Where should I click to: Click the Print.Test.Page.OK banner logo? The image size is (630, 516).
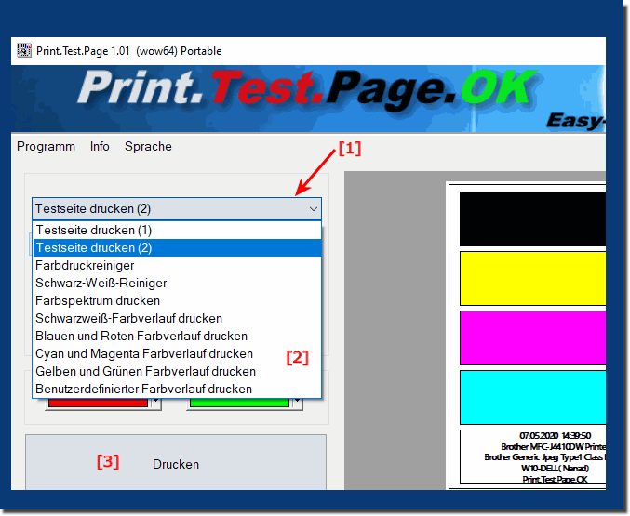307,91
